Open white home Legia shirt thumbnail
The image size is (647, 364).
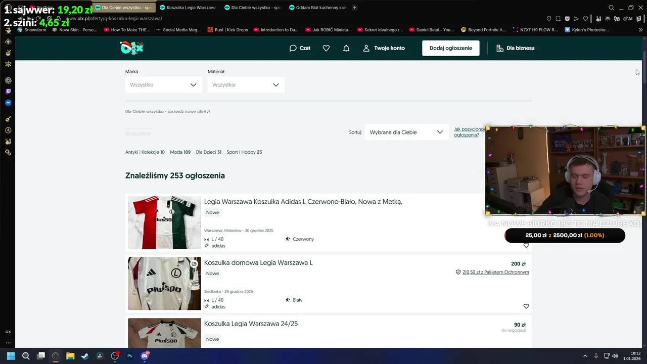(164, 284)
